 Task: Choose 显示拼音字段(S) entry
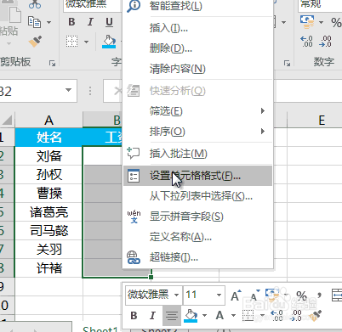coord(197,217)
